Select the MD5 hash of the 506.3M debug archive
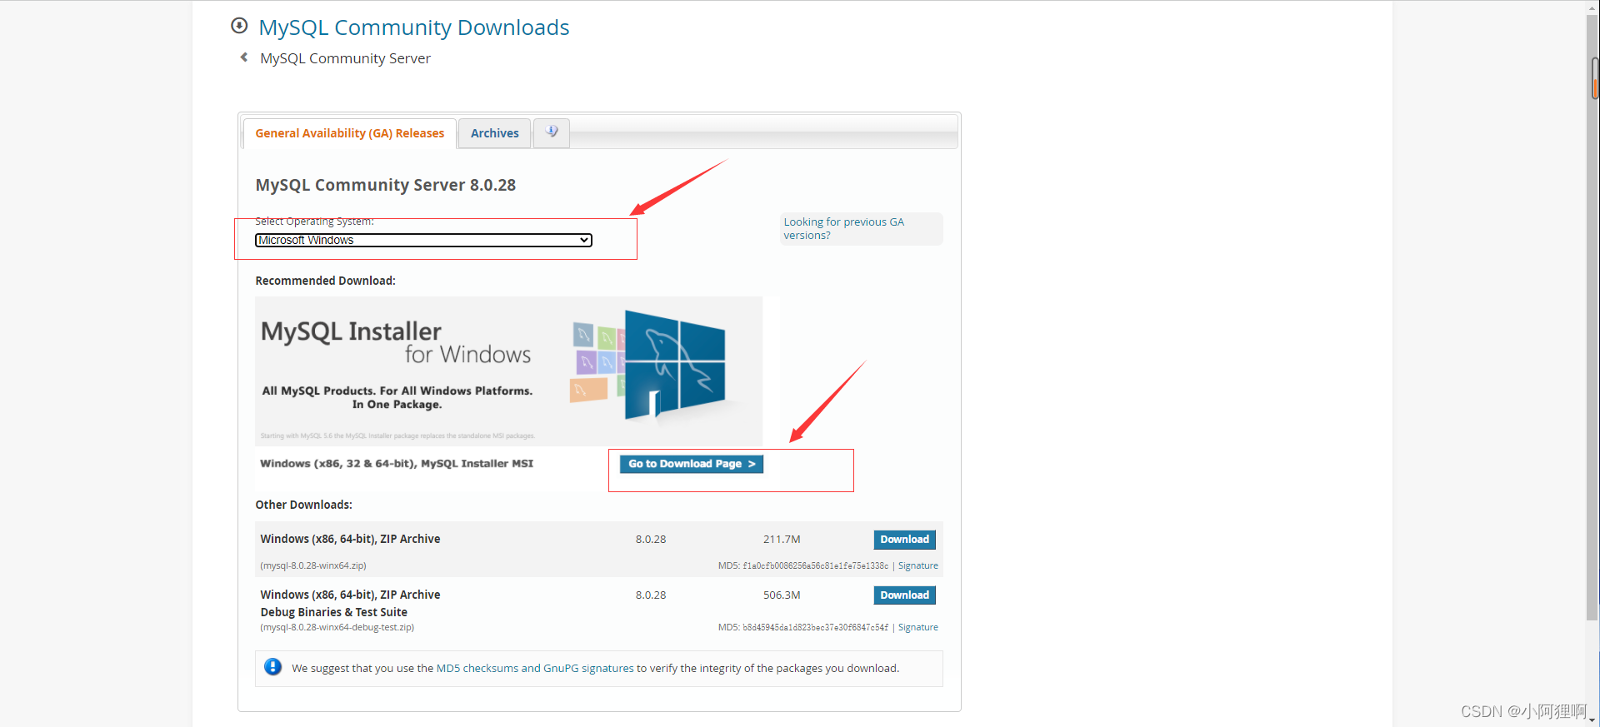Screen dimensions: 1600x727 pyautogui.click(x=816, y=627)
